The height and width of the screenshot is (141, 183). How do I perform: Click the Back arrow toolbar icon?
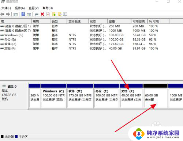click(2, 14)
